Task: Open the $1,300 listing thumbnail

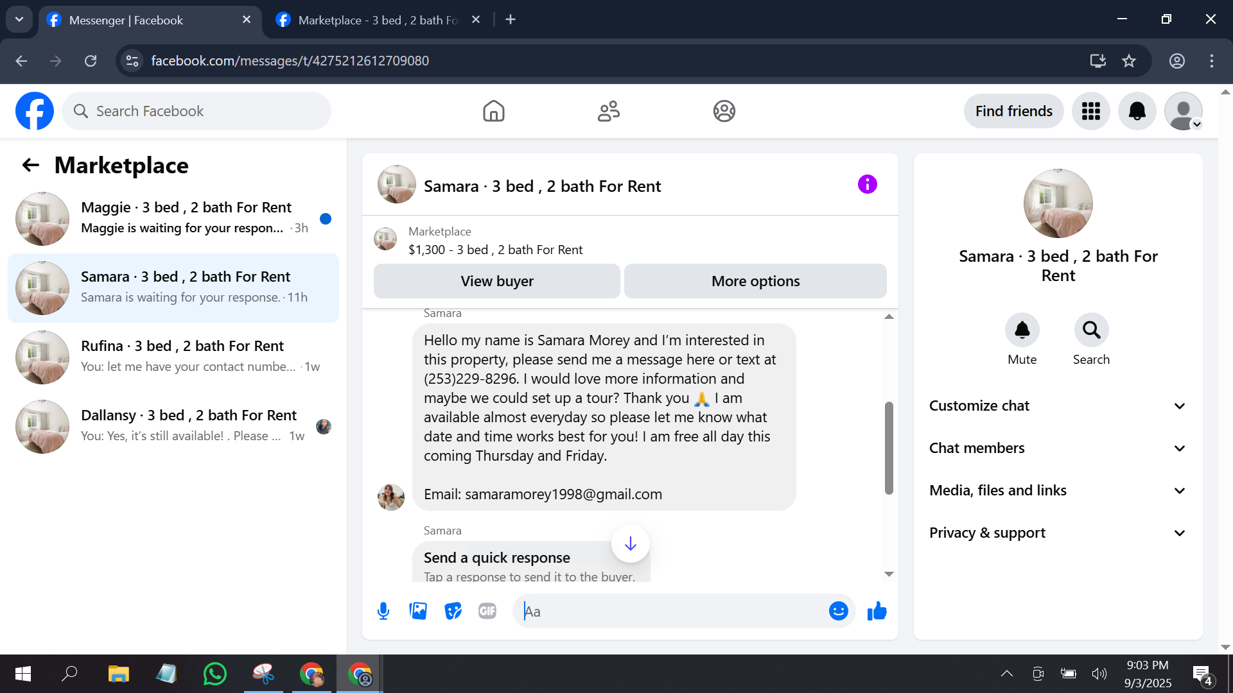Action: (x=385, y=239)
